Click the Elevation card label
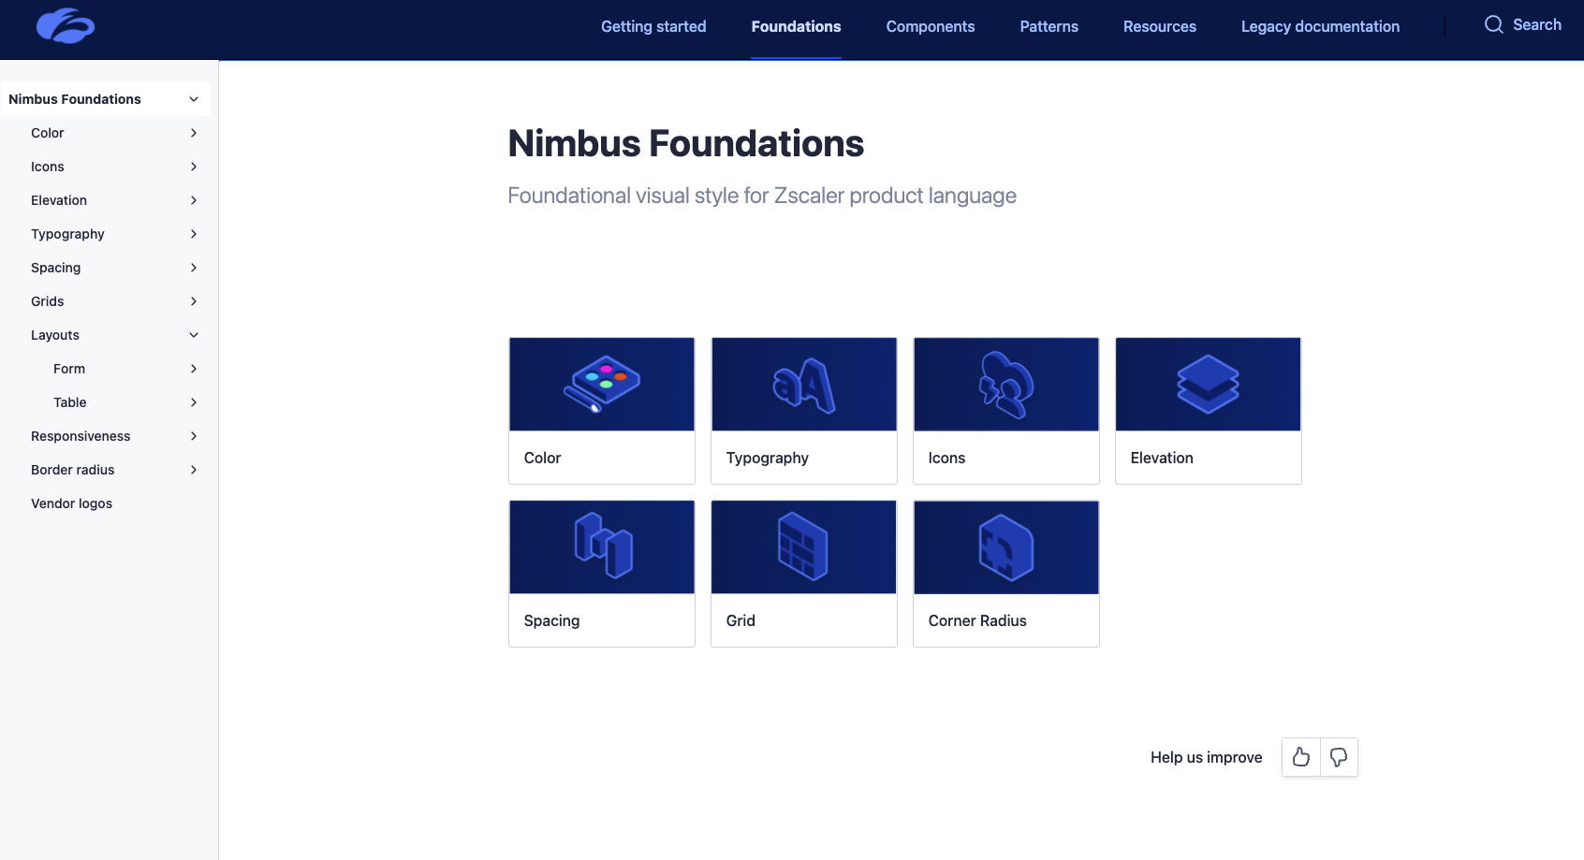 [x=1162, y=458]
